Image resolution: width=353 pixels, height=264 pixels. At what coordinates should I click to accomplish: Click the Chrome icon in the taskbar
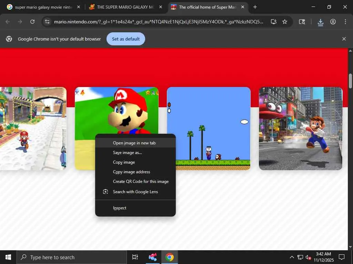click(x=170, y=257)
